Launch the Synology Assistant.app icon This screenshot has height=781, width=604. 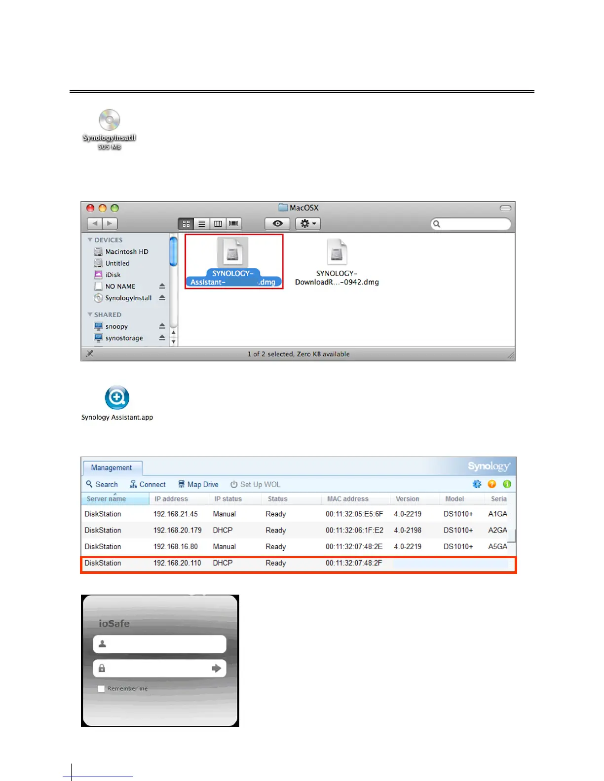coord(117,403)
